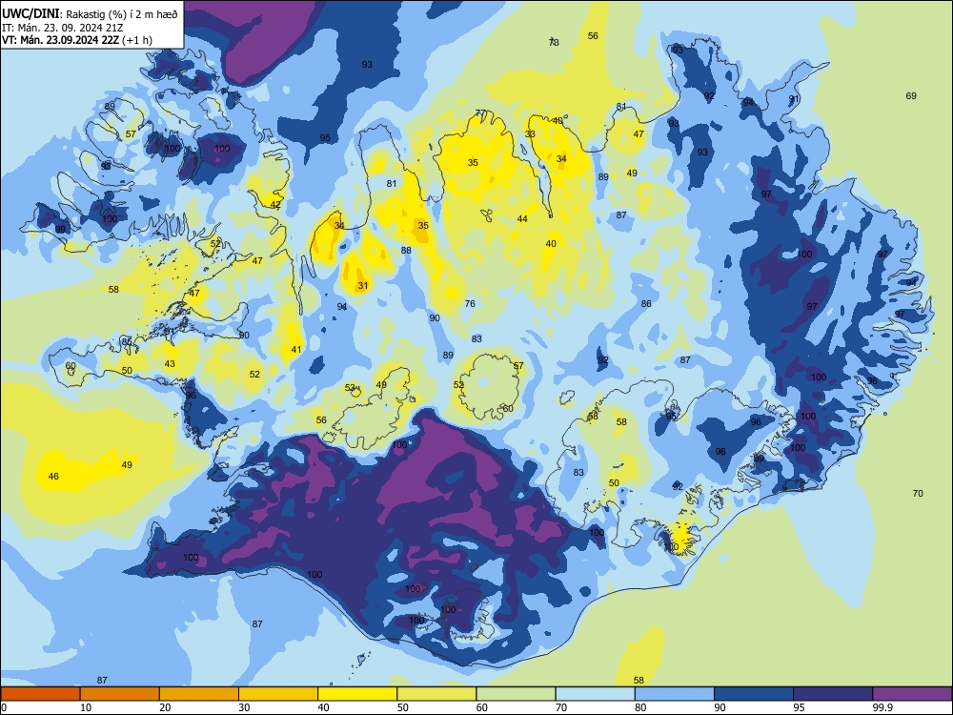This screenshot has width=953, height=715.
Task: Click the '41' humidity value
Action: [296, 349]
